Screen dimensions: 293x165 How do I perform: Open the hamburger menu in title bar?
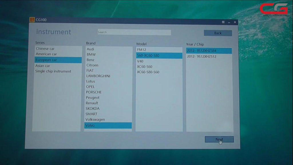pyautogui.click(x=223, y=22)
